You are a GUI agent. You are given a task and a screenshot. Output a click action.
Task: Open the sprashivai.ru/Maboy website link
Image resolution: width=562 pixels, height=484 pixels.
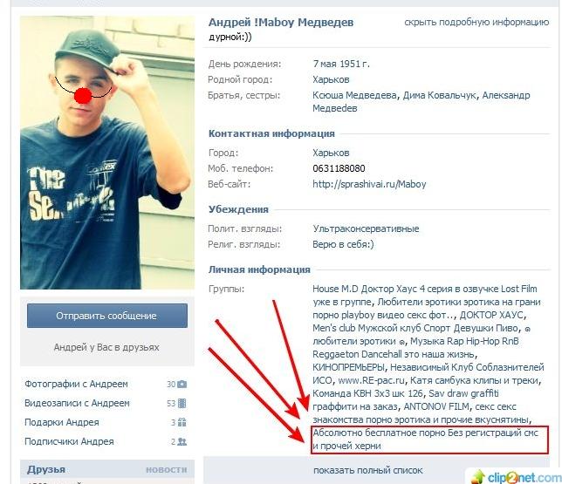(369, 184)
